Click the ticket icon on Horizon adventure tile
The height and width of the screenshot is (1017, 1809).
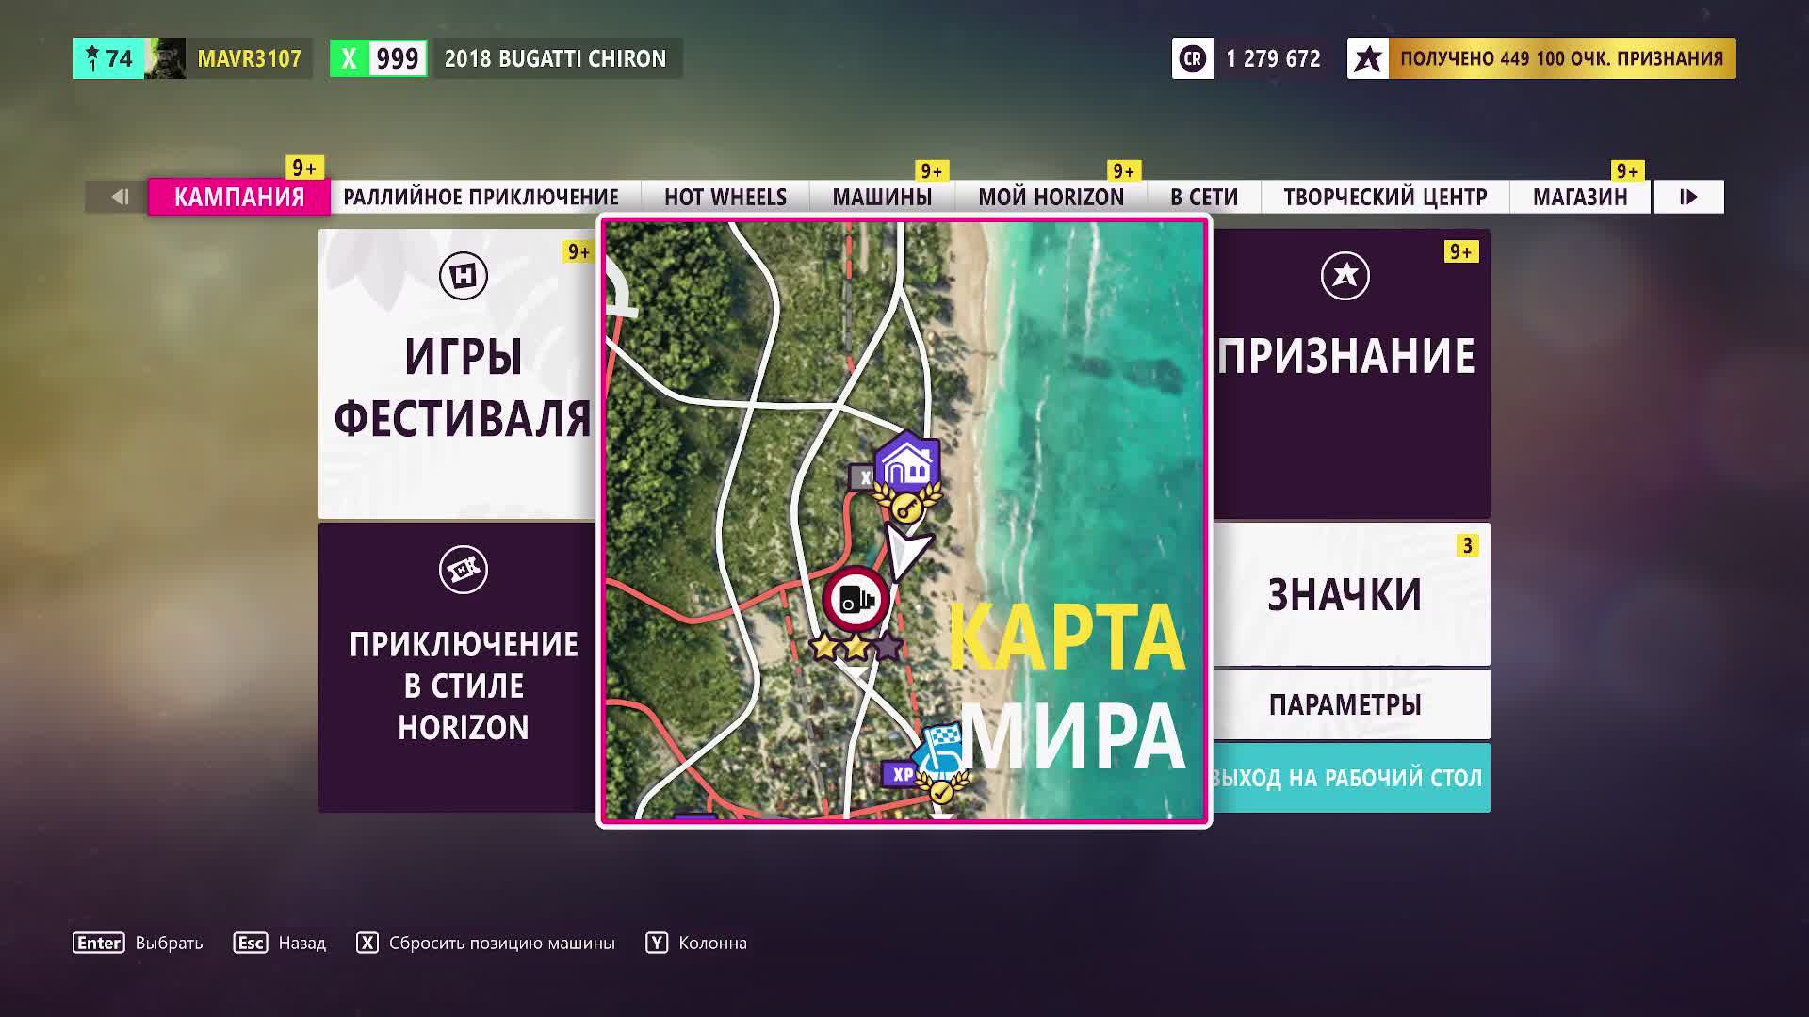[463, 570]
